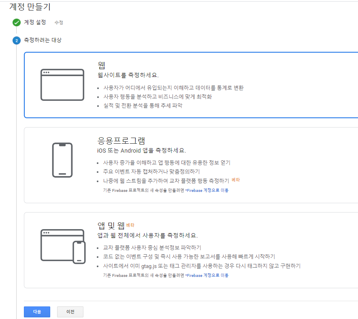This screenshot has height=319, width=358.
Task: Click 기존 Firebase 프로젝트의 note in 앱 및 웹 card
Action: tap(144, 275)
